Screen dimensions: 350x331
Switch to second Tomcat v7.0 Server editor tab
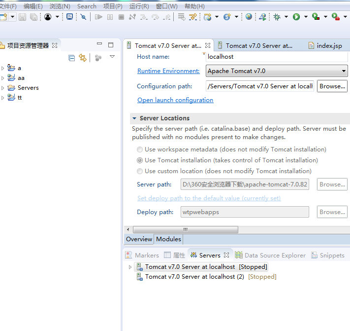[256, 45]
